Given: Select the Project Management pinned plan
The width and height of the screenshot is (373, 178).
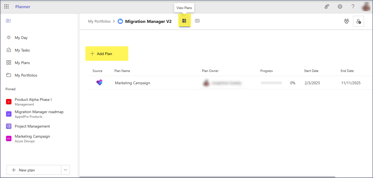Looking at the screenshot, I should [x=32, y=126].
